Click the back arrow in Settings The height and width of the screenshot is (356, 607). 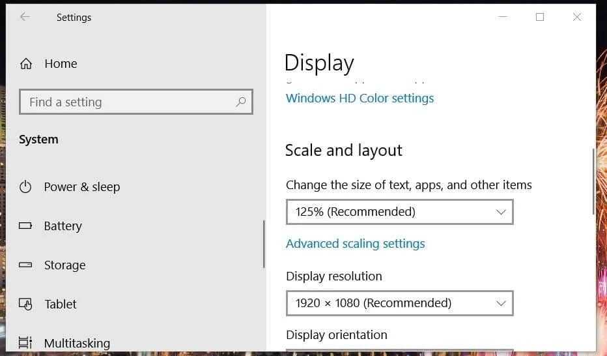click(x=25, y=17)
